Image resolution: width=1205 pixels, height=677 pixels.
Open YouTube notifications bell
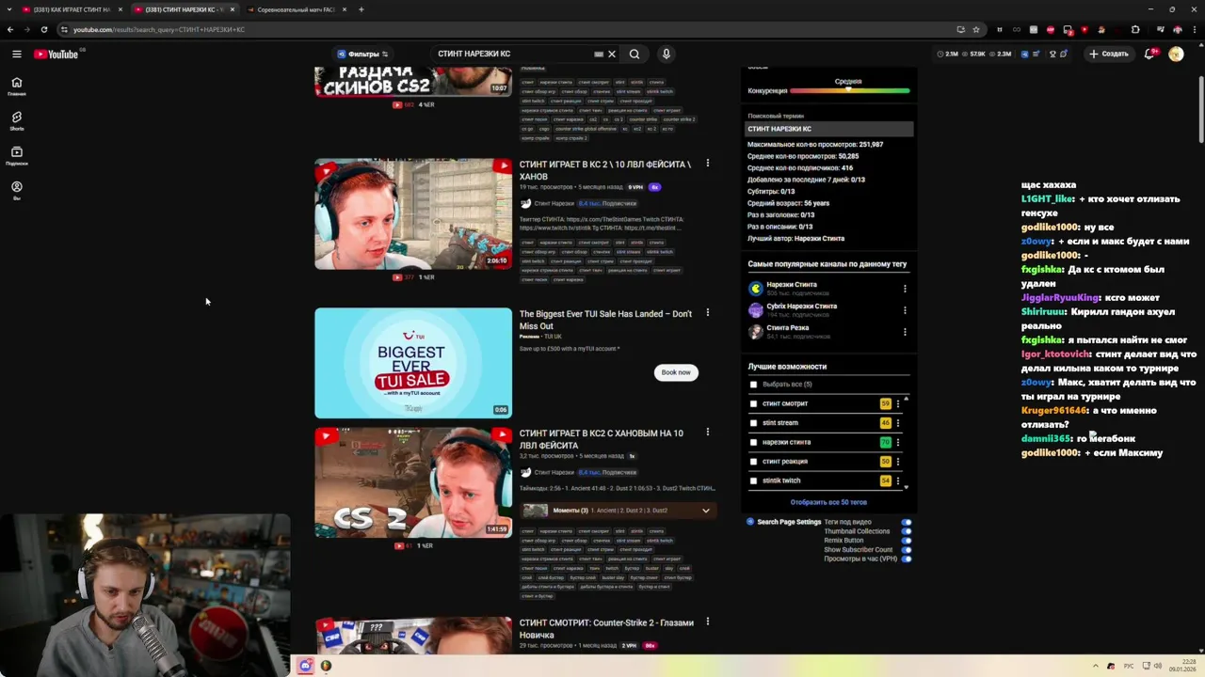1149,54
